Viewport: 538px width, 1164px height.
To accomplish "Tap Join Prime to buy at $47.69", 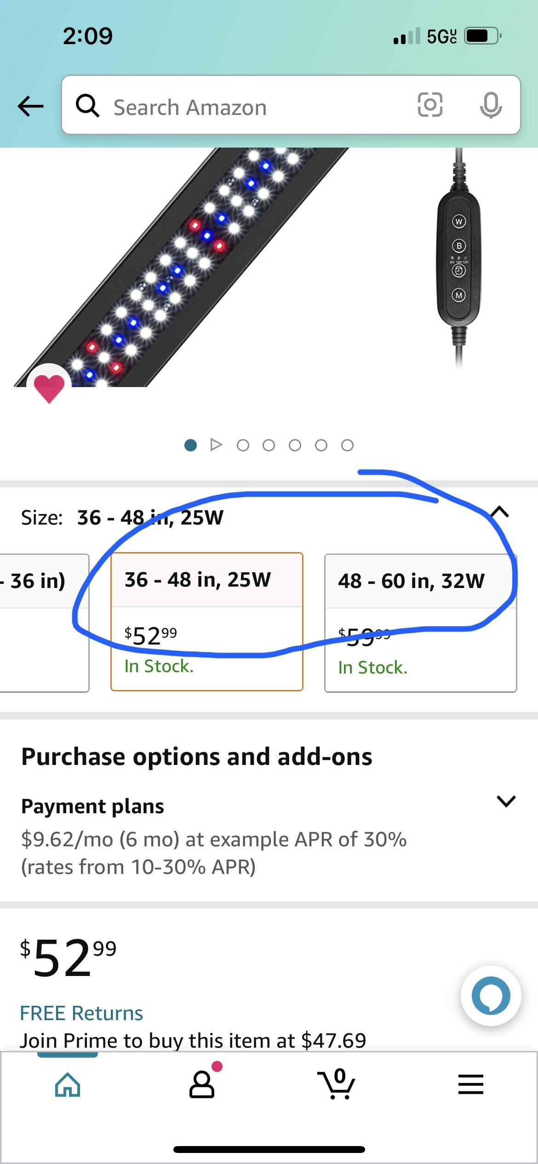I will pos(193,1041).
